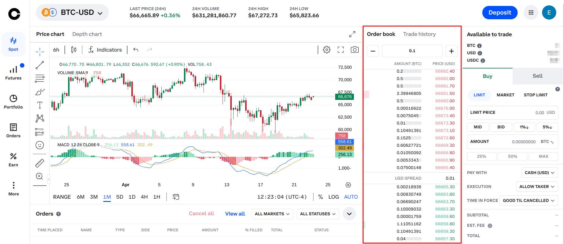Toggle the AUTO price scale
Image resolution: width=564 pixels, height=244 pixels.
click(351, 197)
